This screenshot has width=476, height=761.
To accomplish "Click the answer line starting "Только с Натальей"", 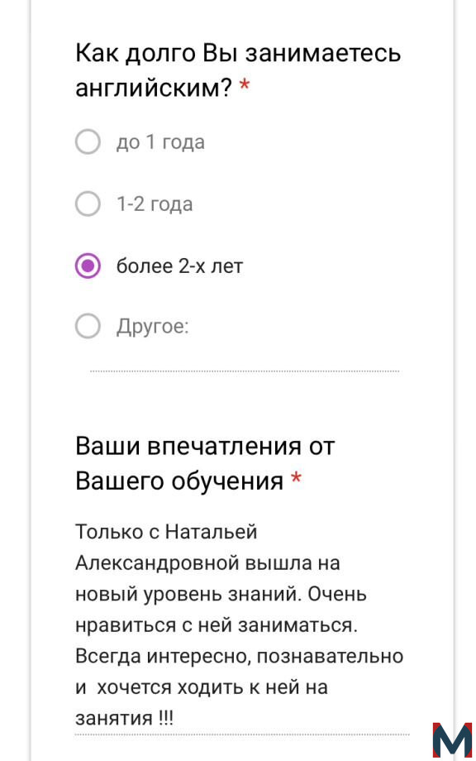I will (166, 532).
